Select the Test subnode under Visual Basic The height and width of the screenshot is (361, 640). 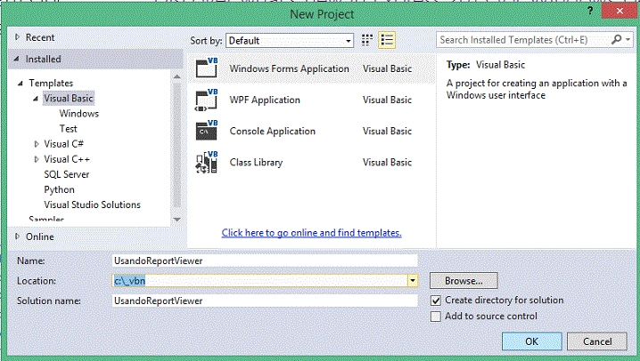coord(68,129)
